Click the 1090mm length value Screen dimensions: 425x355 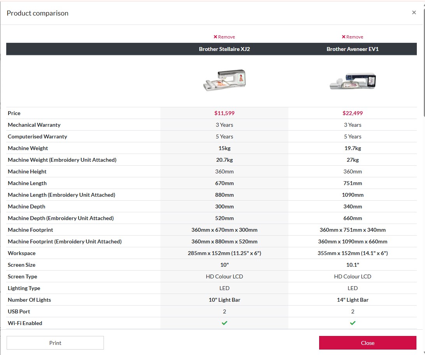(x=353, y=195)
